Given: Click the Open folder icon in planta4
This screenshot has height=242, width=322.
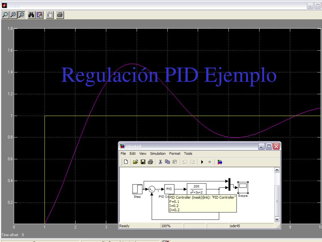Looking at the screenshot, I should tap(135, 162).
